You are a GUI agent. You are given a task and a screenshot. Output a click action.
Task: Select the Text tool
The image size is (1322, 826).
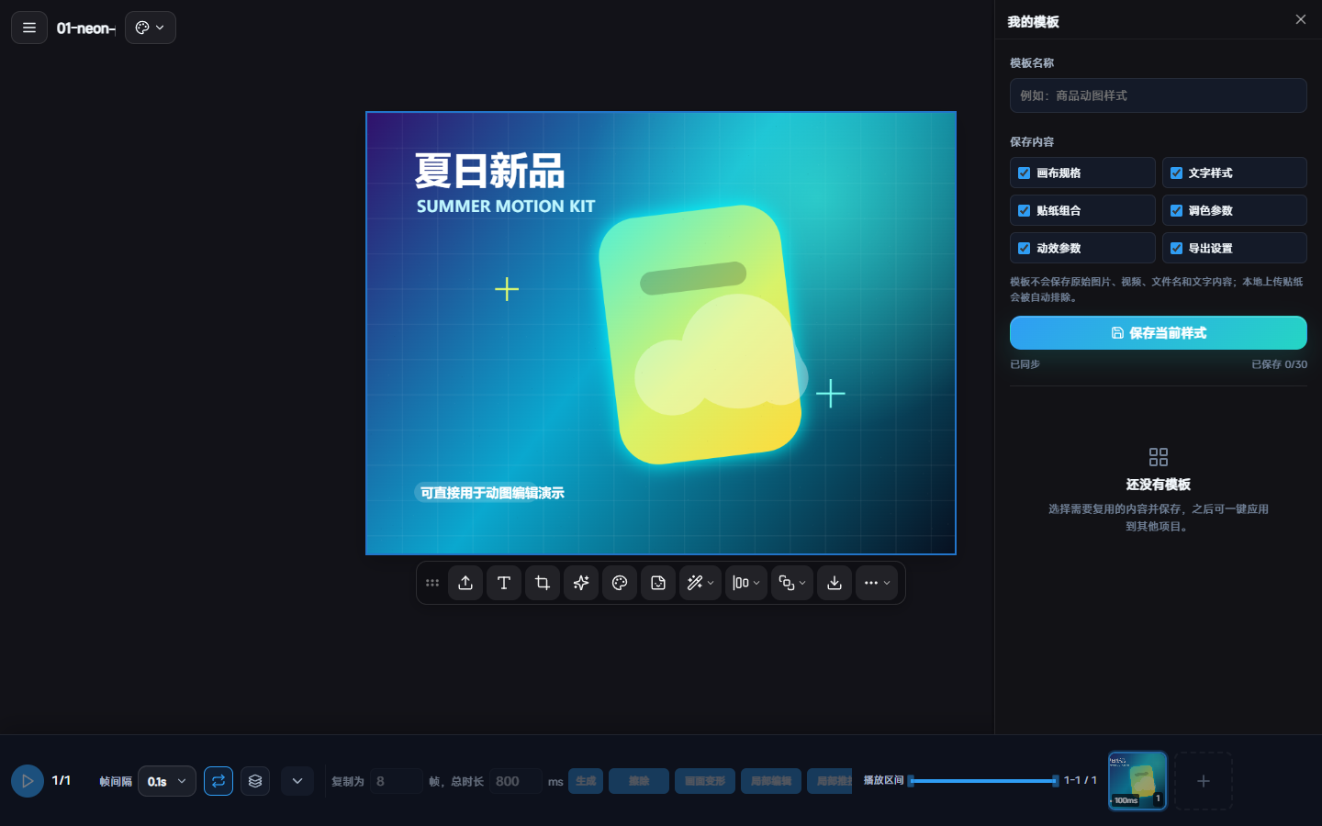coord(504,583)
